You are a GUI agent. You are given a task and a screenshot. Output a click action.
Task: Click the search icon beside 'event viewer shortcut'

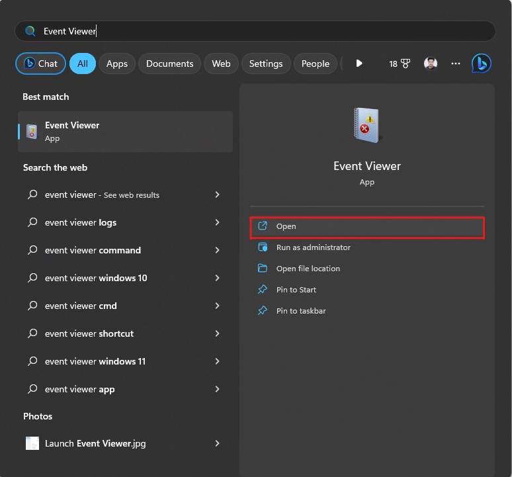(32, 333)
